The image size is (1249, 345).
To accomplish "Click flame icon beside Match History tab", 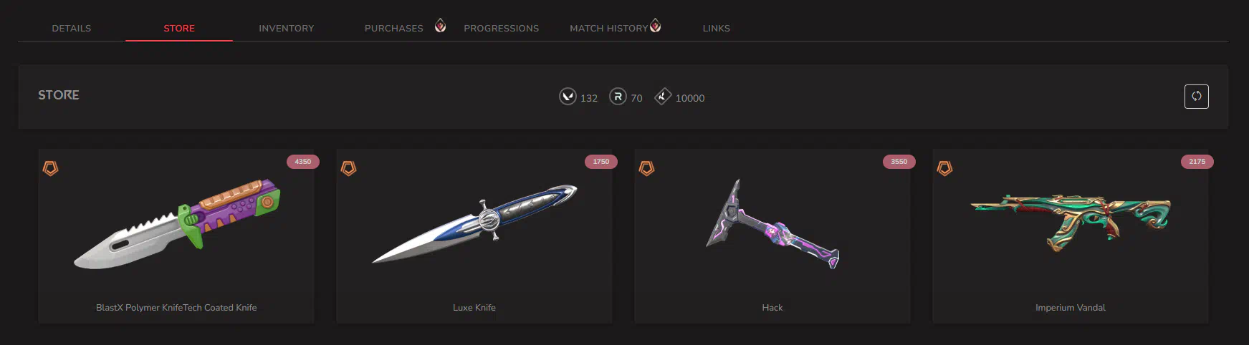I will (x=655, y=26).
